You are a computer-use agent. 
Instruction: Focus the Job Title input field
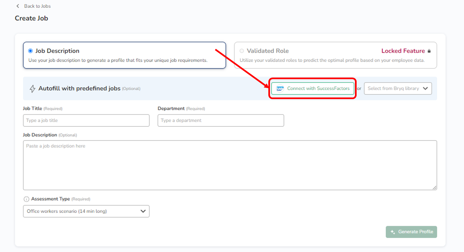pos(86,120)
